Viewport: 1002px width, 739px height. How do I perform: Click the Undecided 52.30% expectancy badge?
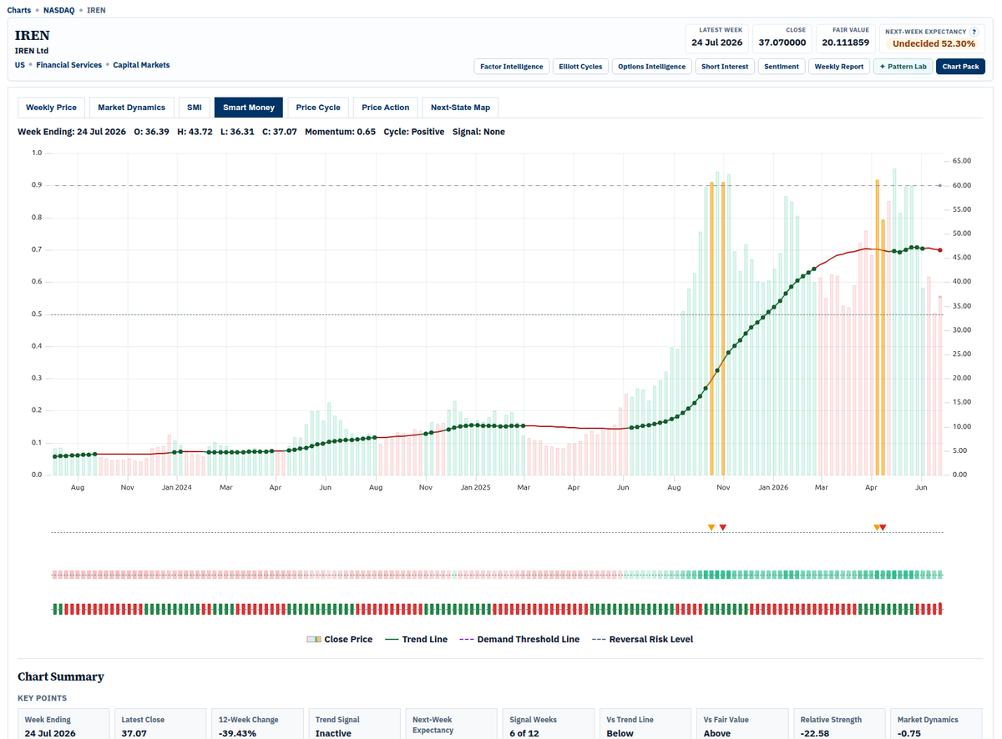click(934, 43)
